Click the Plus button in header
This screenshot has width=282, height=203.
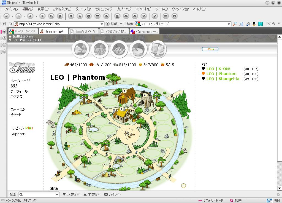(210, 49)
